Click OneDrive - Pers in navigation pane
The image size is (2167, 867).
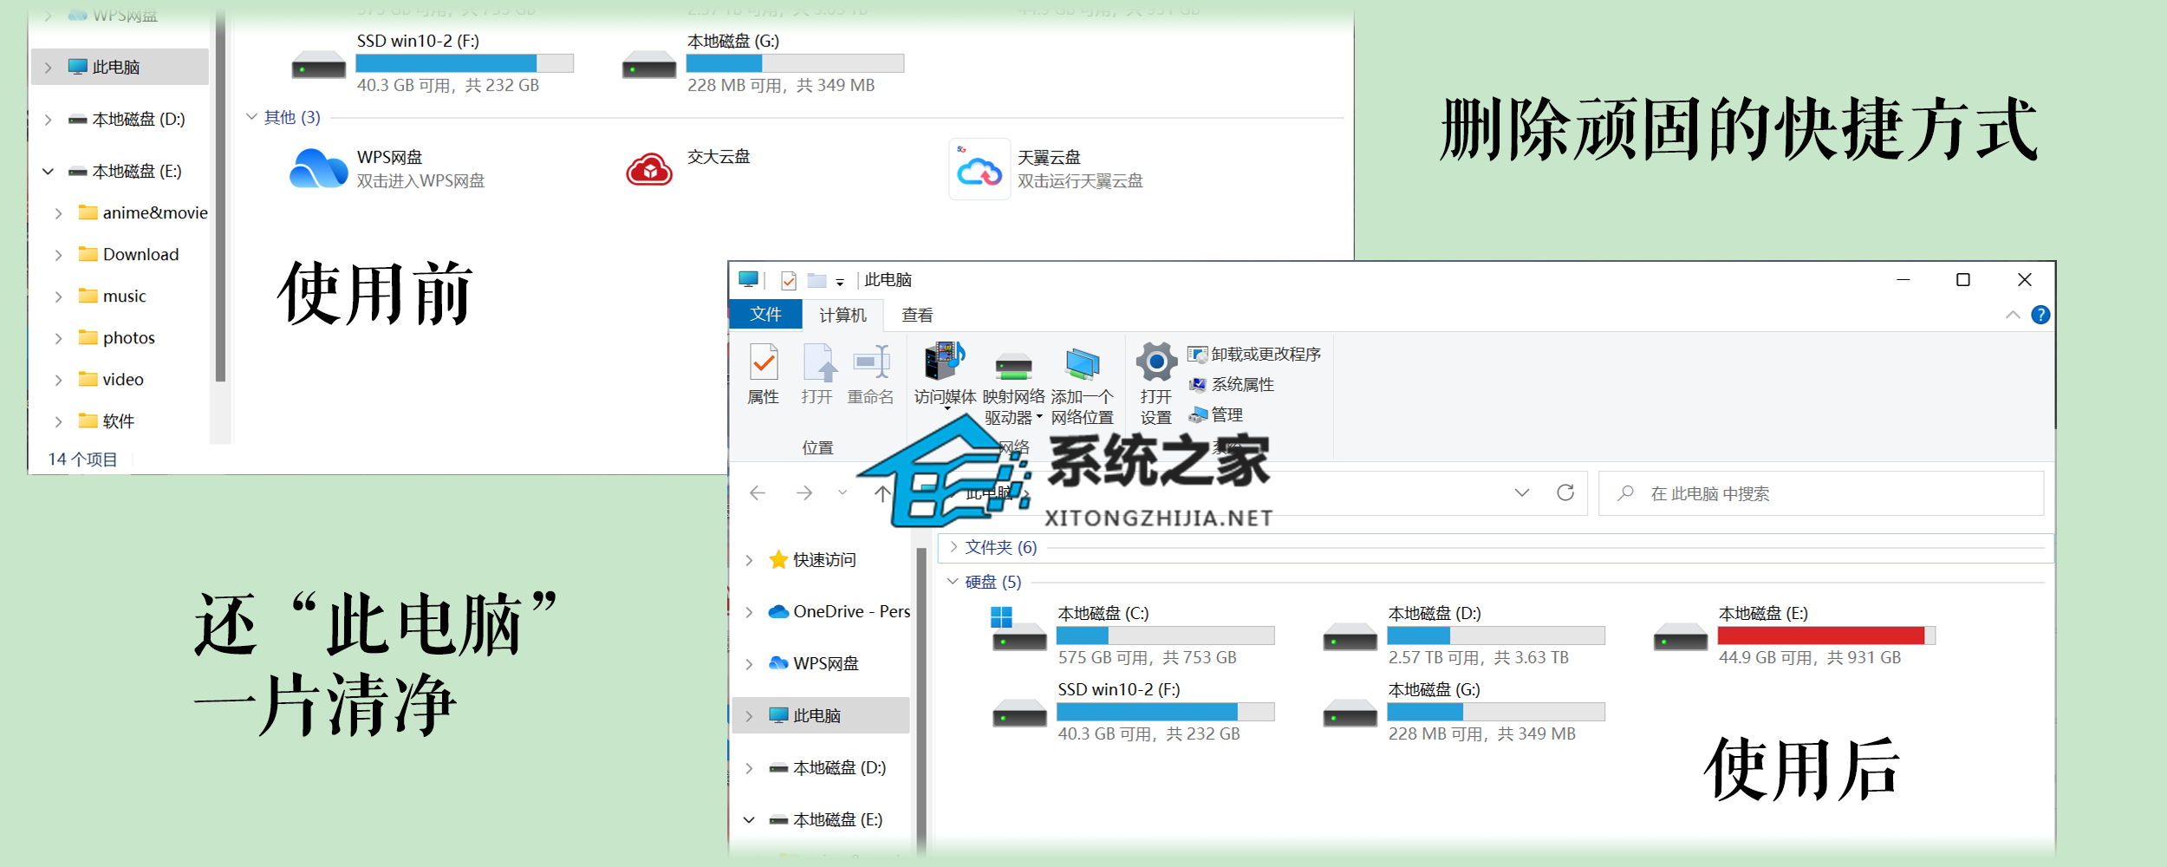click(x=838, y=612)
